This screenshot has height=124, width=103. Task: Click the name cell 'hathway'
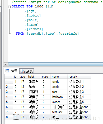coord(59,97)
